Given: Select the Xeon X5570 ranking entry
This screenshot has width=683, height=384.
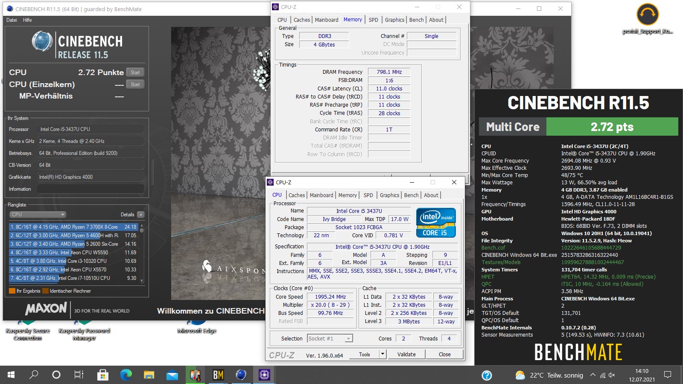Looking at the screenshot, I should (73, 270).
